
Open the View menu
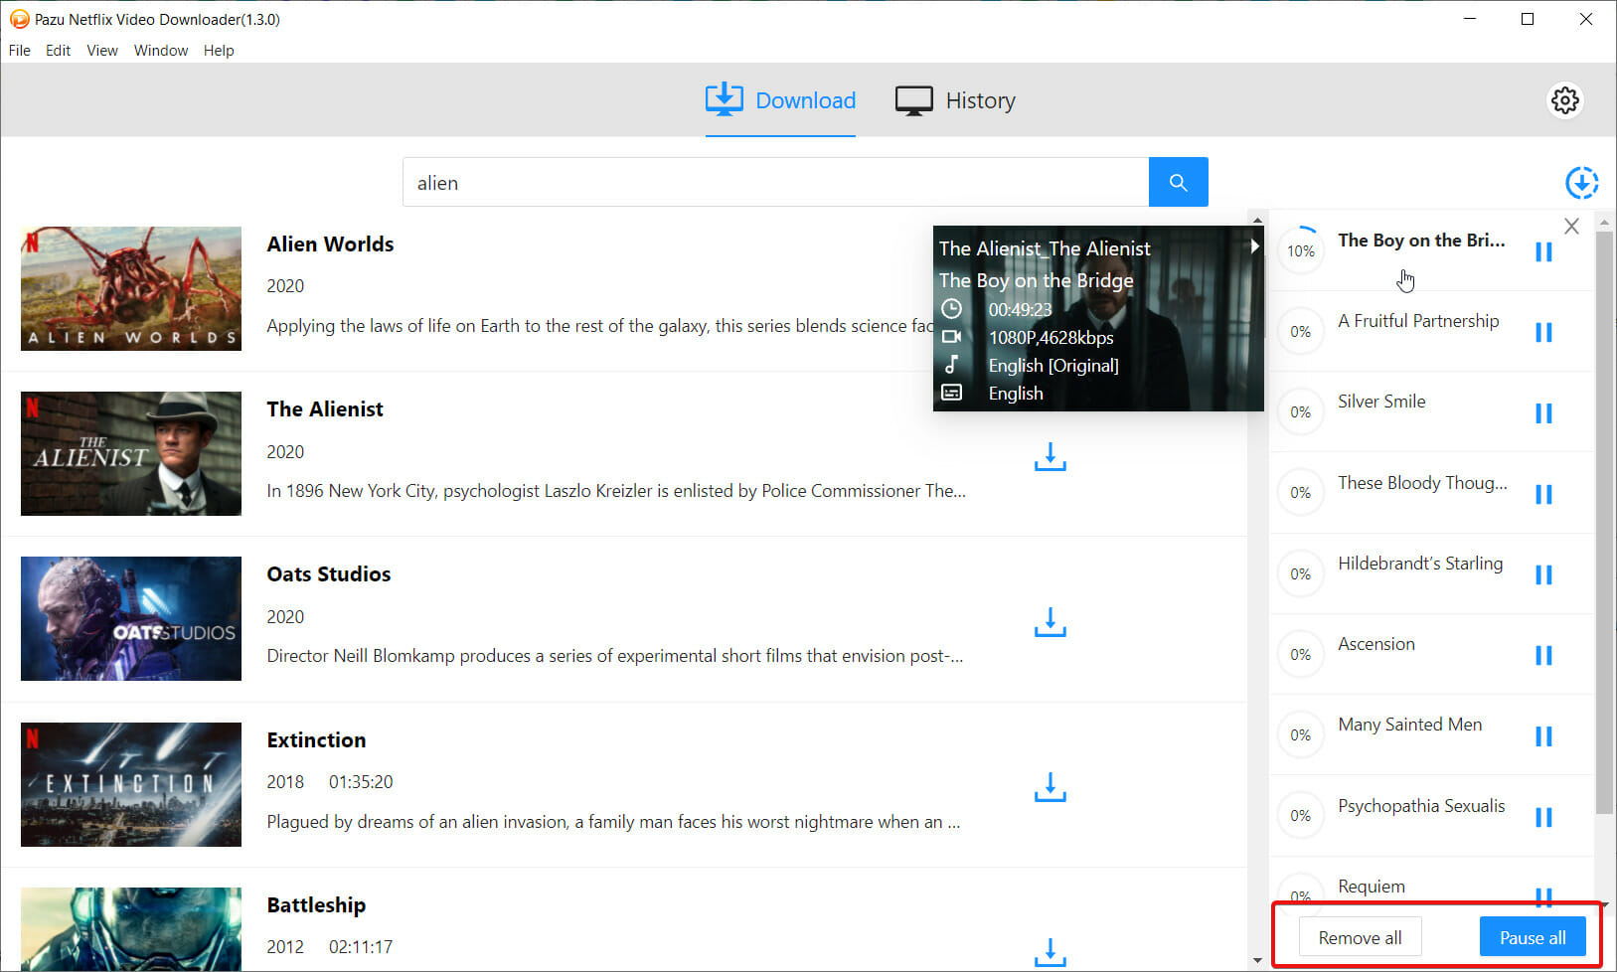pos(102,51)
